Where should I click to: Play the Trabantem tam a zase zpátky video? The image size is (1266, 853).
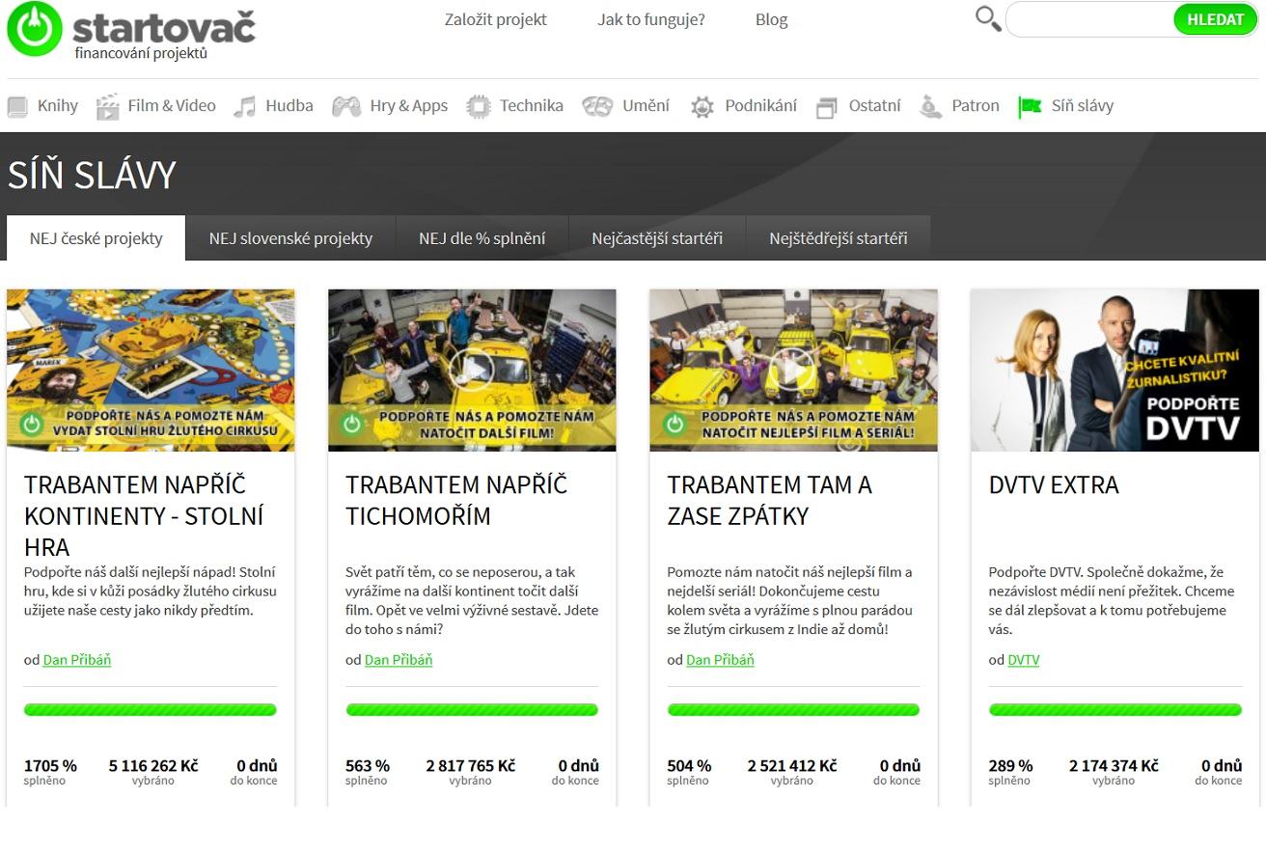(x=793, y=370)
